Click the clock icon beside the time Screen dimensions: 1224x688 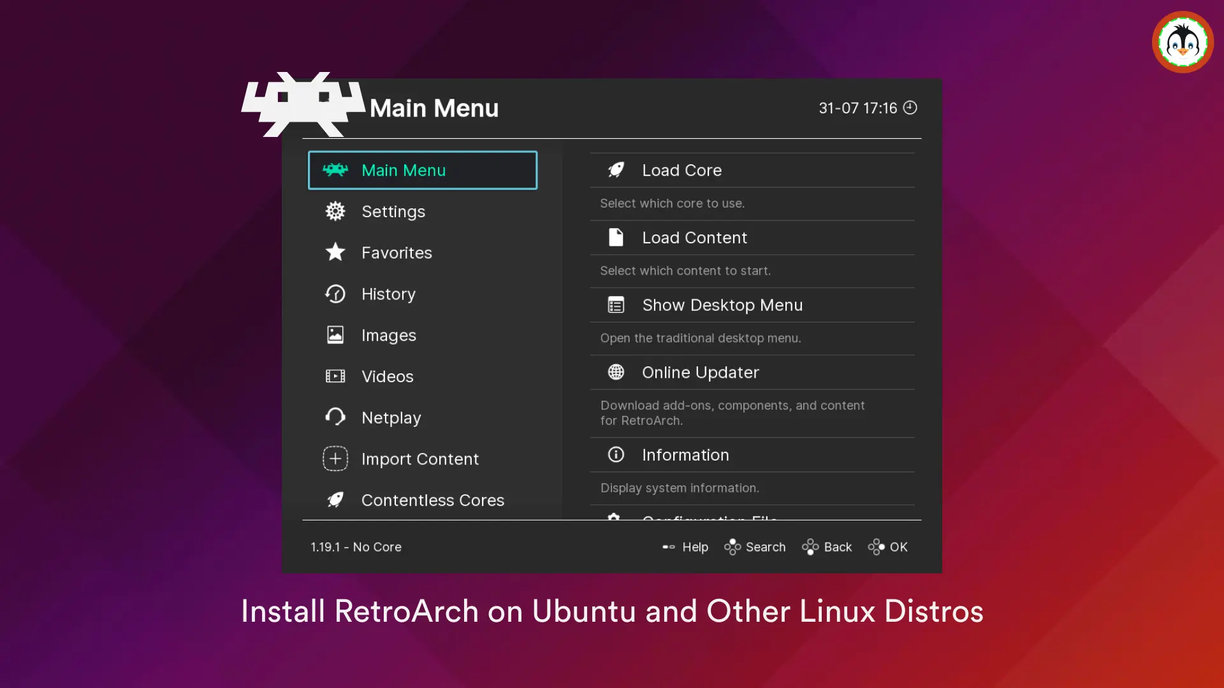click(910, 108)
